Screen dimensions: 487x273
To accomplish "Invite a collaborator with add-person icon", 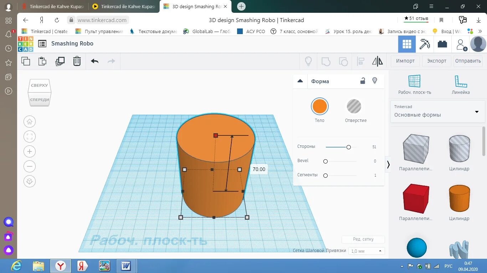I will click(461, 45).
